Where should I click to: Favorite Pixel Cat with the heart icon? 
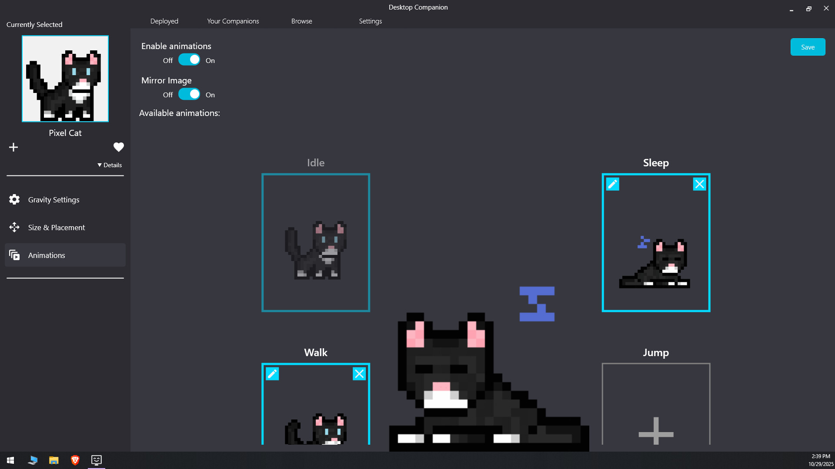[x=118, y=147]
